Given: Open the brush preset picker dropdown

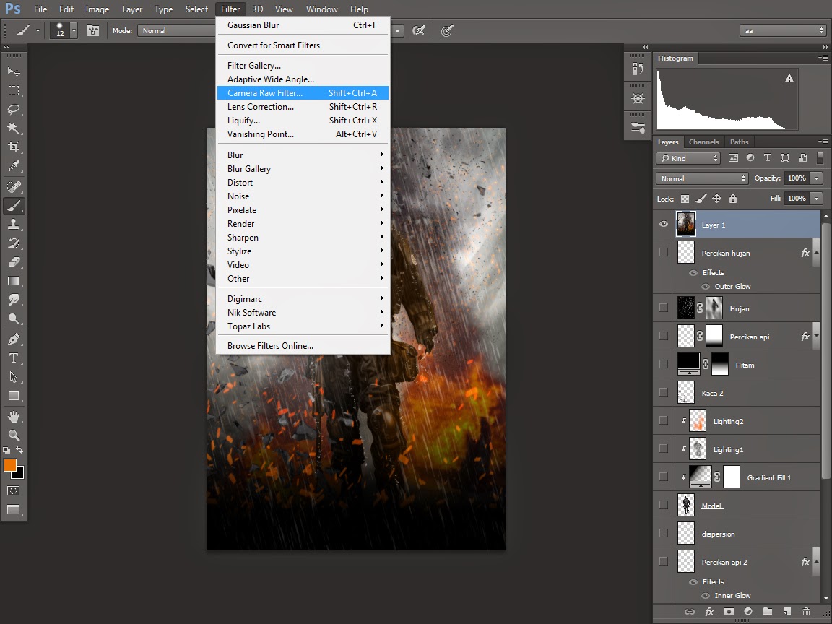Looking at the screenshot, I should coord(74,31).
